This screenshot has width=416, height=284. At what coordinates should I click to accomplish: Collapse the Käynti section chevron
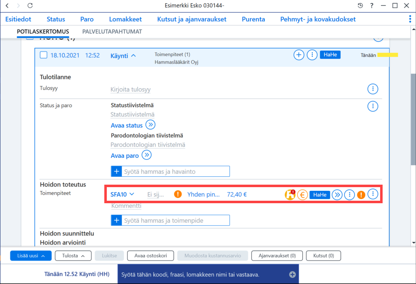pos(134,56)
